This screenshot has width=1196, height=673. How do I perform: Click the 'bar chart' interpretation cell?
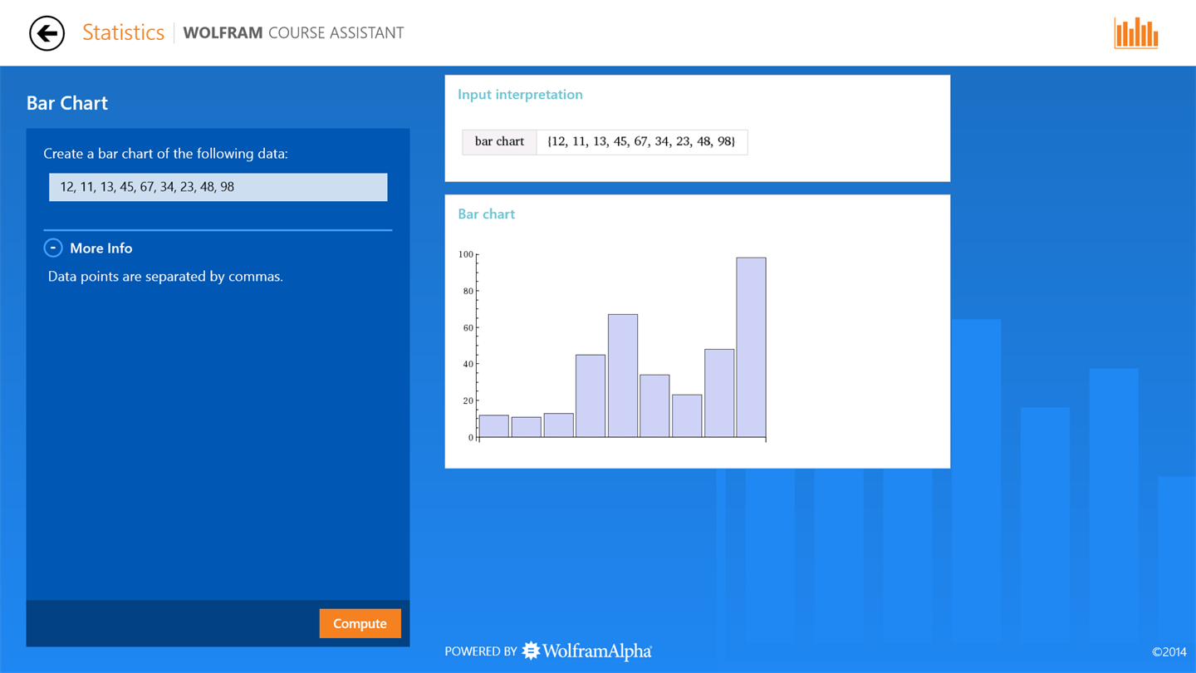point(499,142)
